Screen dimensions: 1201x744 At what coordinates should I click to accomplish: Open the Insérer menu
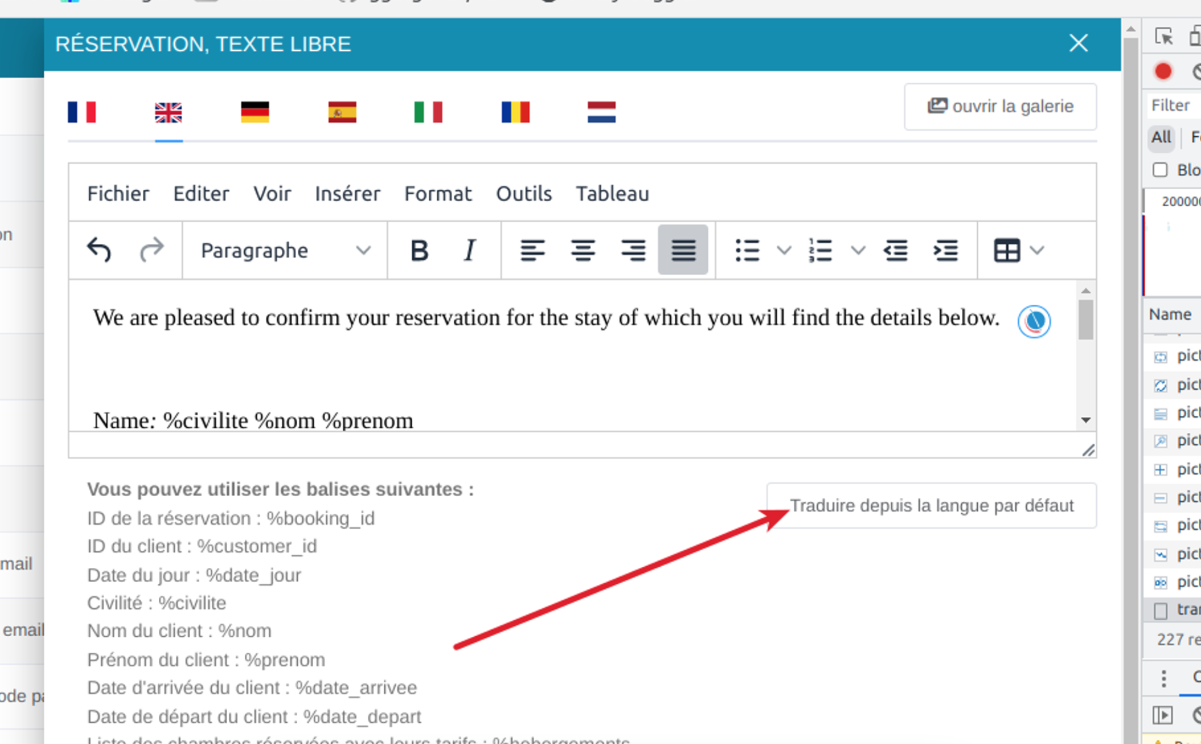(x=348, y=194)
